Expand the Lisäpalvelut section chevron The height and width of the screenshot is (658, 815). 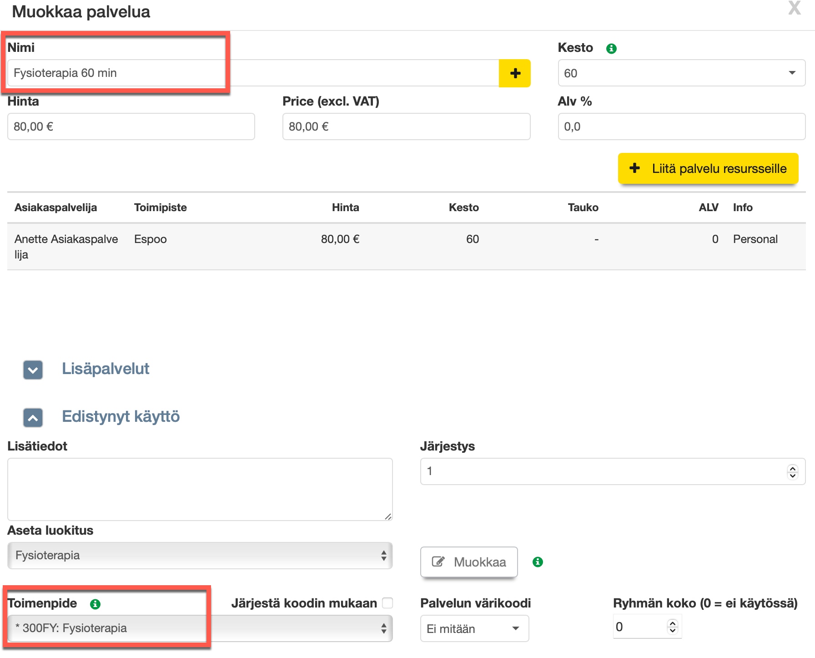(33, 369)
